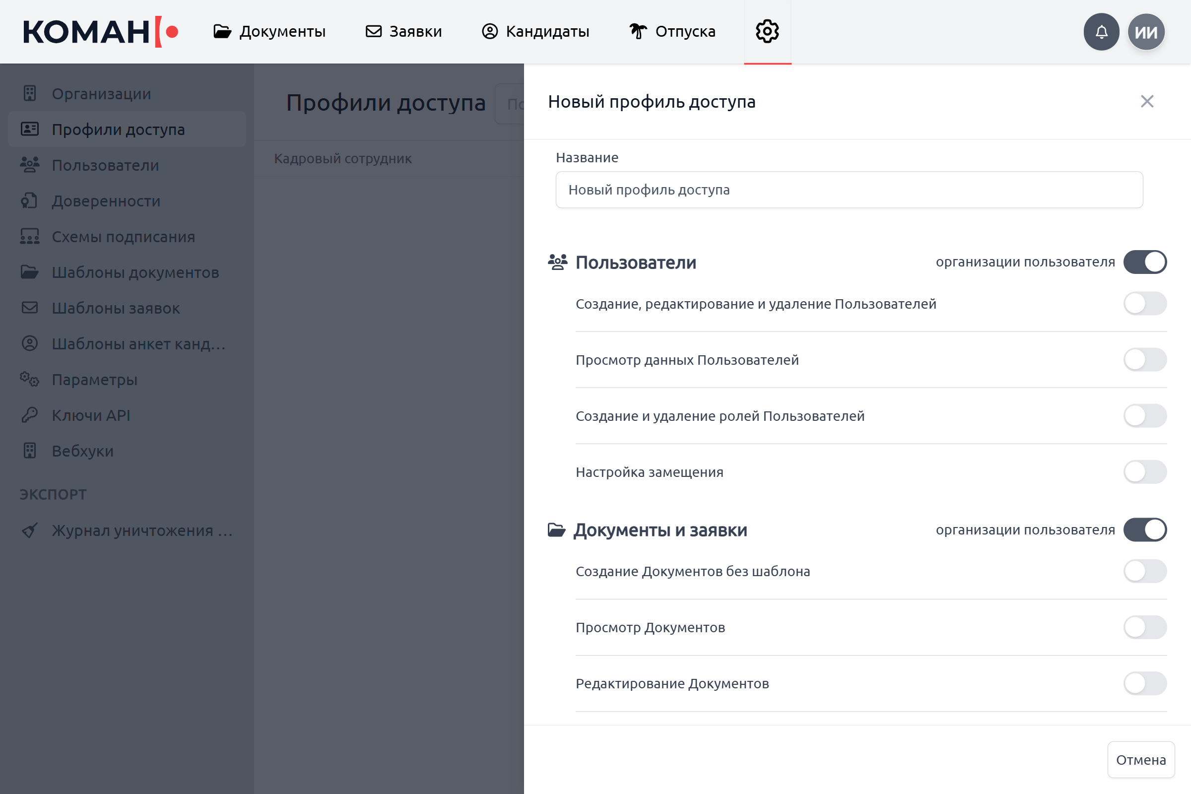Image resolution: width=1191 pixels, height=794 pixels.
Task: Click the Организации building icon in sidebar
Action: point(30,94)
